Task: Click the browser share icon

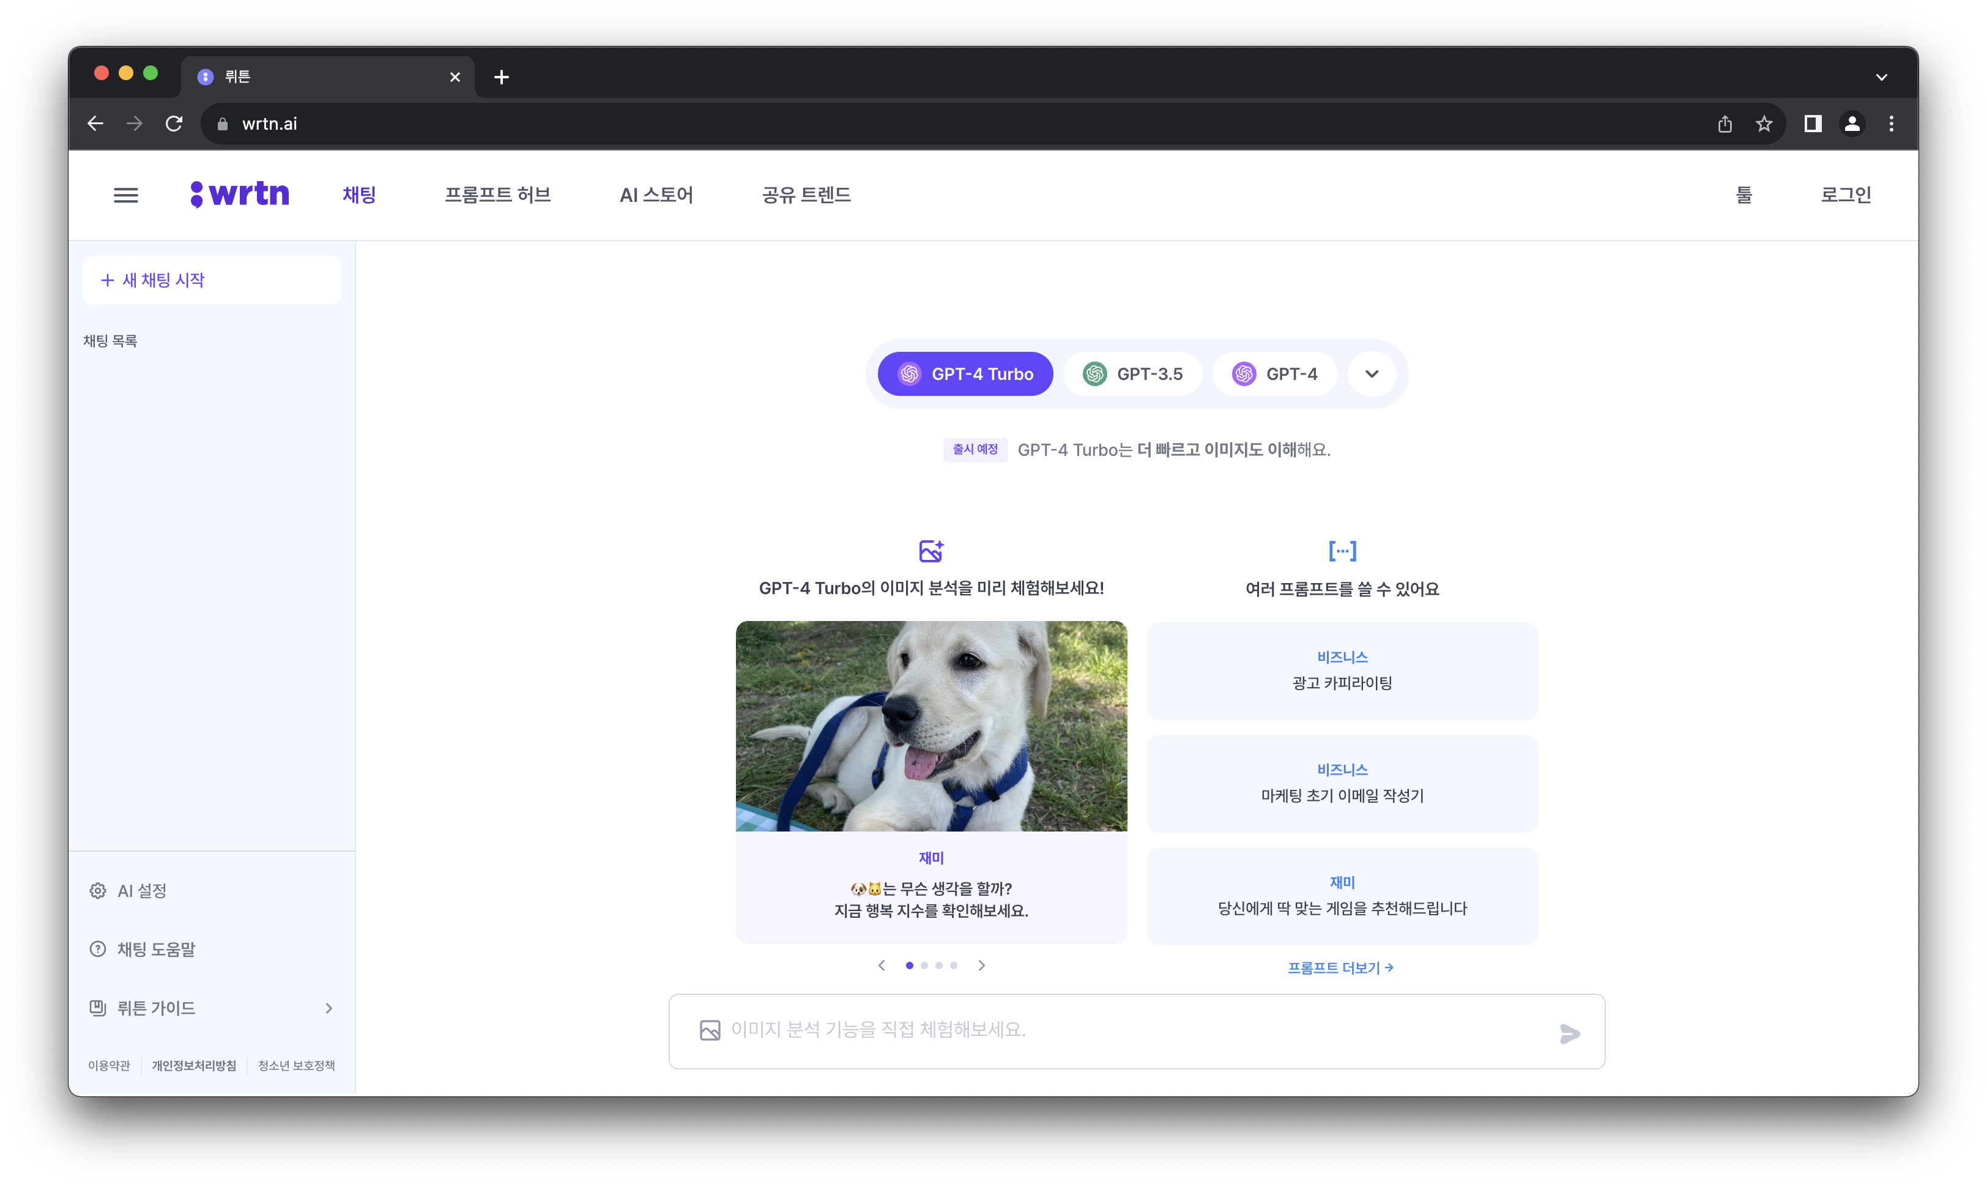Action: pyautogui.click(x=1725, y=124)
